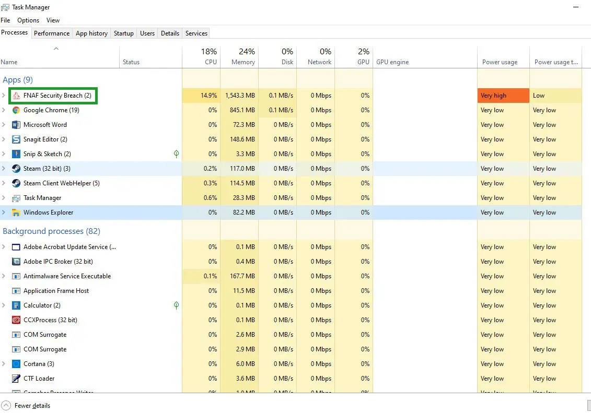Sort processes by CPU column

tap(202, 57)
